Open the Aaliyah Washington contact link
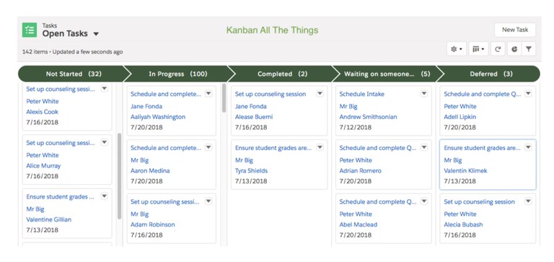The image size is (554, 262). [x=157, y=117]
